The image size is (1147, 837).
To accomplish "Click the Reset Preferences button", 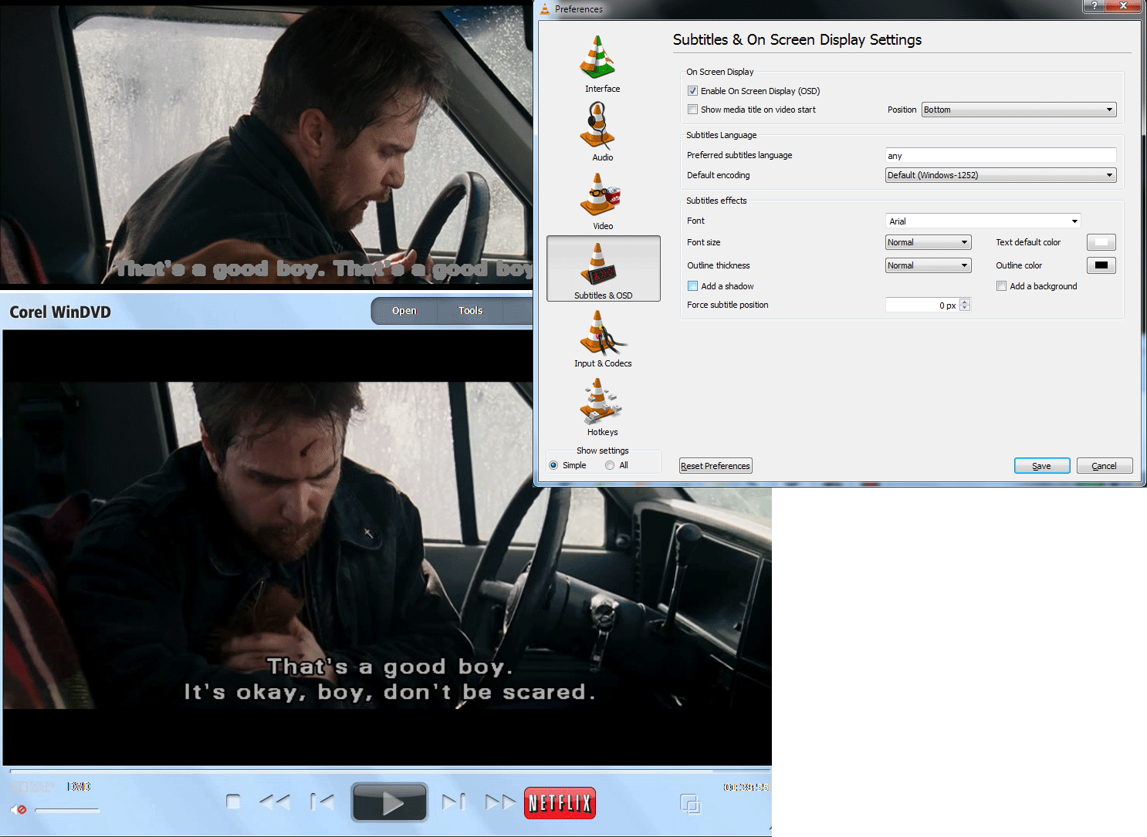I will (716, 466).
